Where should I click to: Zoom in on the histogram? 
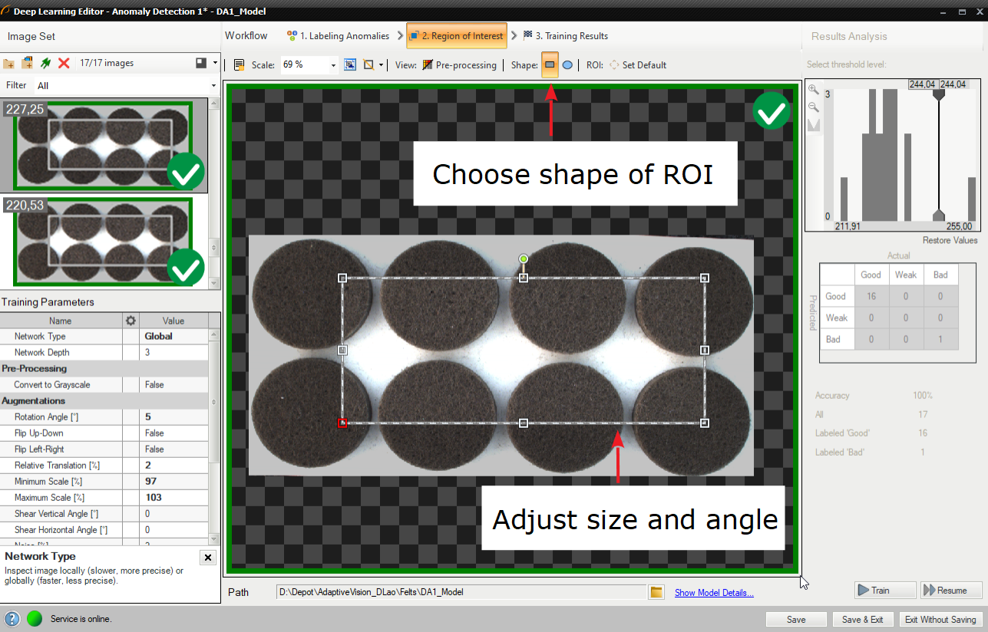pyautogui.click(x=814, y=90)
